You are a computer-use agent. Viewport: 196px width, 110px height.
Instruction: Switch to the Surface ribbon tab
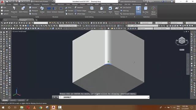pos(22,4)
